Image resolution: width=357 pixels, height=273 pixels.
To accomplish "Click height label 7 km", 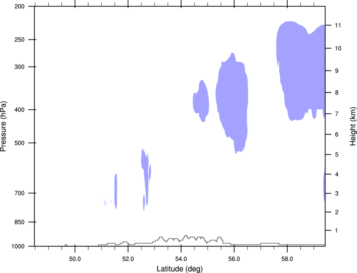I will pyautogui.click(x=337, y=114).
